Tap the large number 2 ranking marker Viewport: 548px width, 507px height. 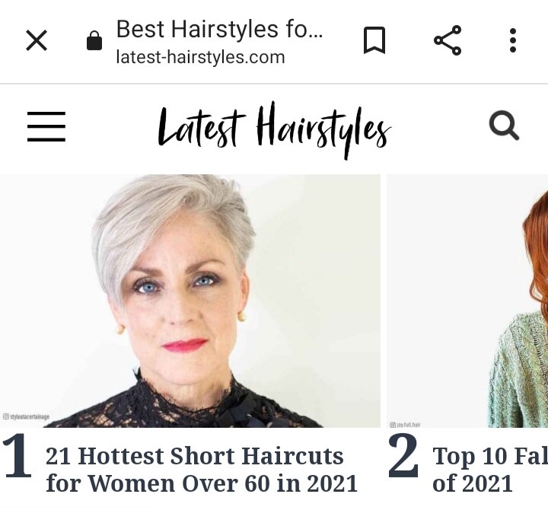tap(403, 455)
